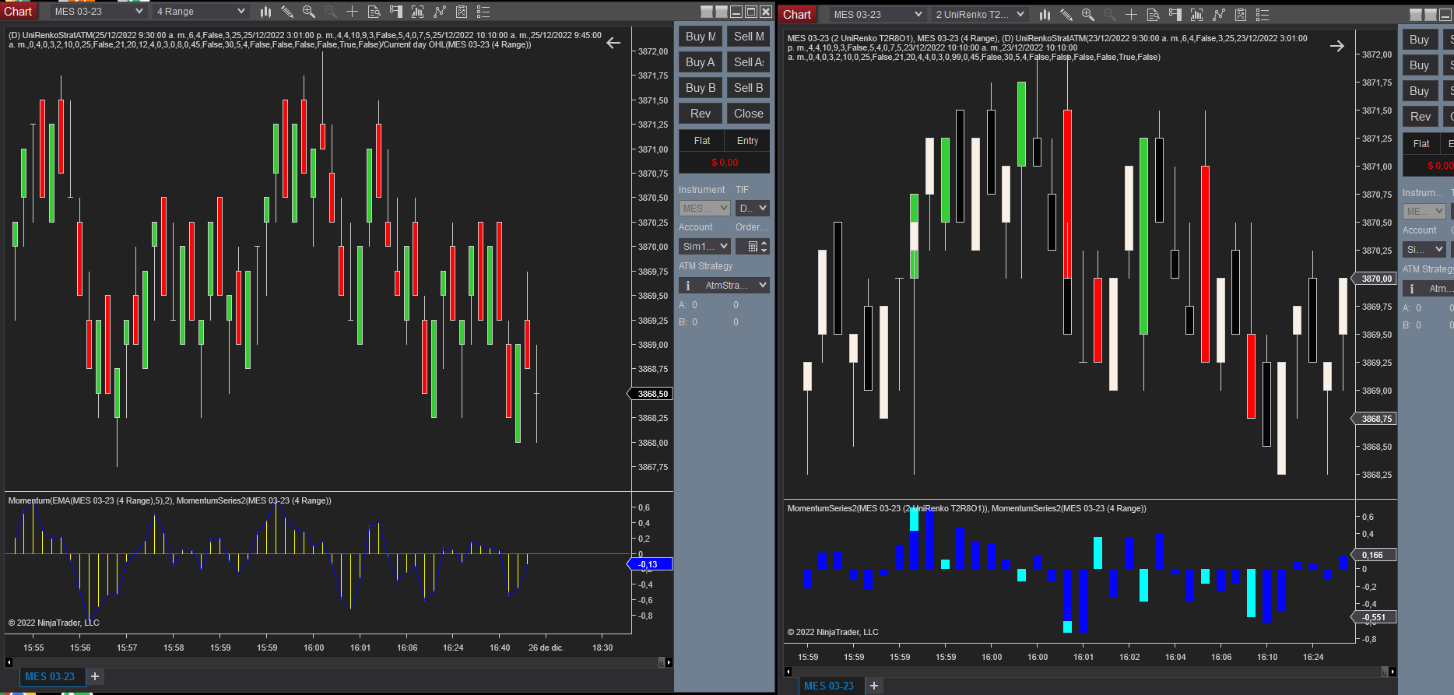Open properties list icon in left chart
1454x695 pixels.
[483, 12]
